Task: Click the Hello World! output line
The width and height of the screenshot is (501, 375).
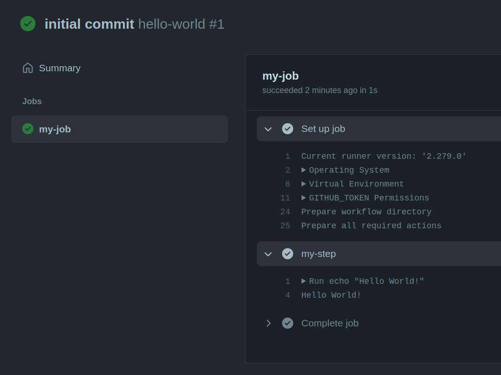Action: tap(331, 295)
